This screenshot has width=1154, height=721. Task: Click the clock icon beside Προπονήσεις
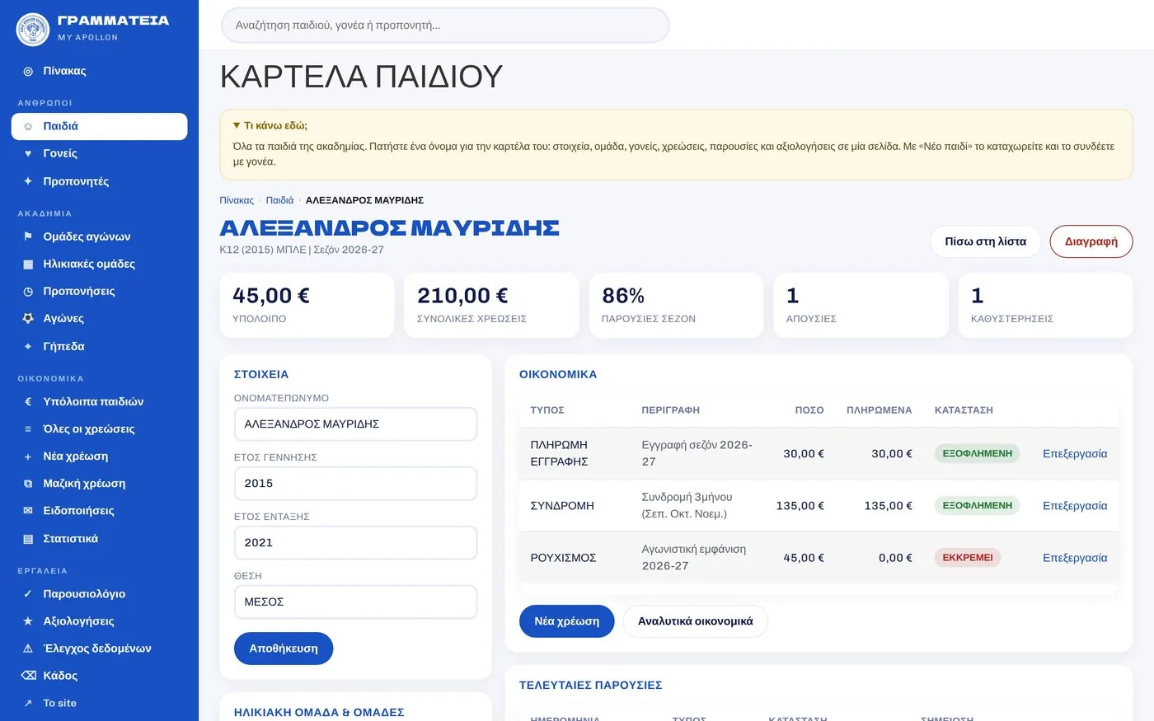click(28, 291)
